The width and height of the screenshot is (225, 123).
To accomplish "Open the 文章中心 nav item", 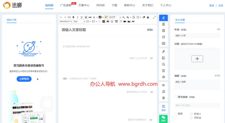I will (x=84, y=5).
